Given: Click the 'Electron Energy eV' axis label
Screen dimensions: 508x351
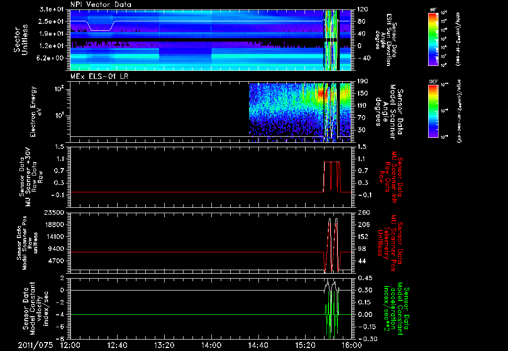Looking at the screenshot, I should [x=37, y=112].
